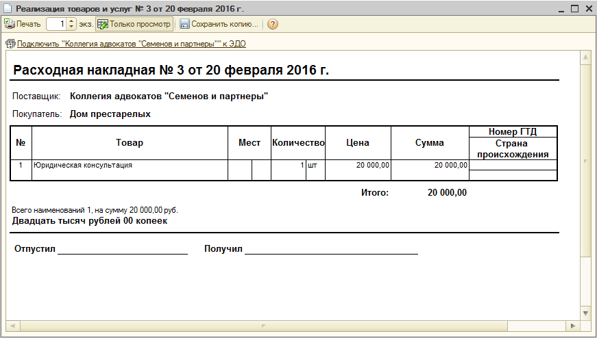
Task: Click the unit cell шт
Action: coord(315,170)
